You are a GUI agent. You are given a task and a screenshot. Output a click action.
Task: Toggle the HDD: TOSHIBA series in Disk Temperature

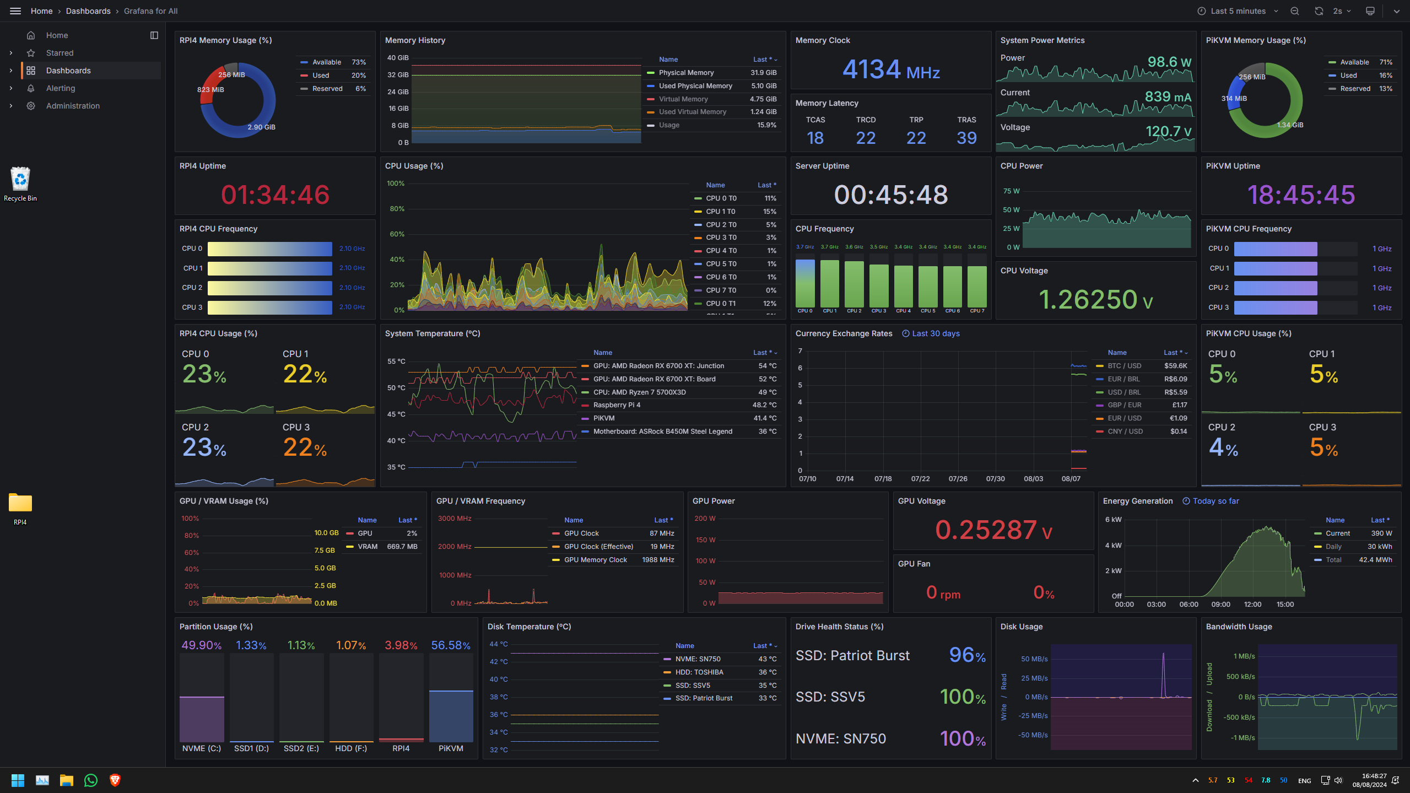point(699,672)
